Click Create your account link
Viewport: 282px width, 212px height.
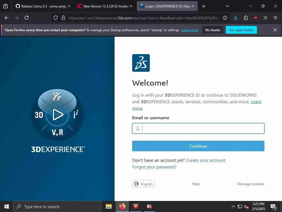tap(205, 160)
